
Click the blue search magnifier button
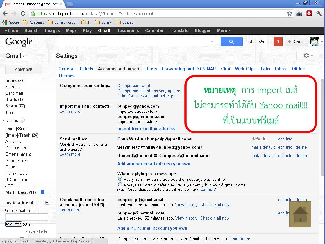(x=231, y=42)
